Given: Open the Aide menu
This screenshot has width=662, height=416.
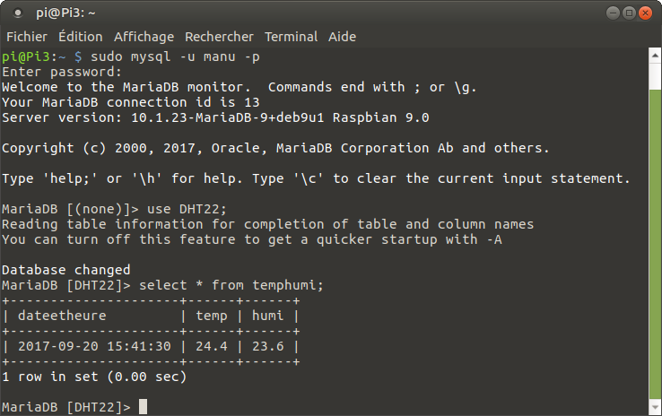Looking at the screenshot, I should pyautogui.click(x=342, y=37).
